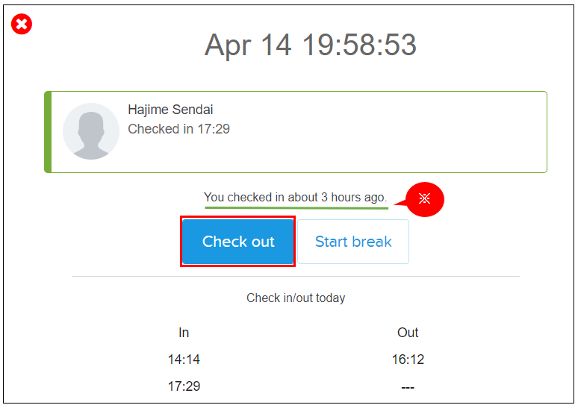Click the user avatar silhouette
The height and width of the screenshot is (405, 575).
click(x=91, y=131)
